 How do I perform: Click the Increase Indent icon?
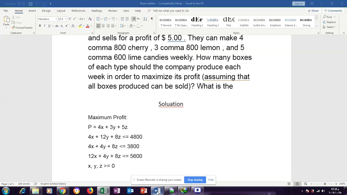point(127,19)
